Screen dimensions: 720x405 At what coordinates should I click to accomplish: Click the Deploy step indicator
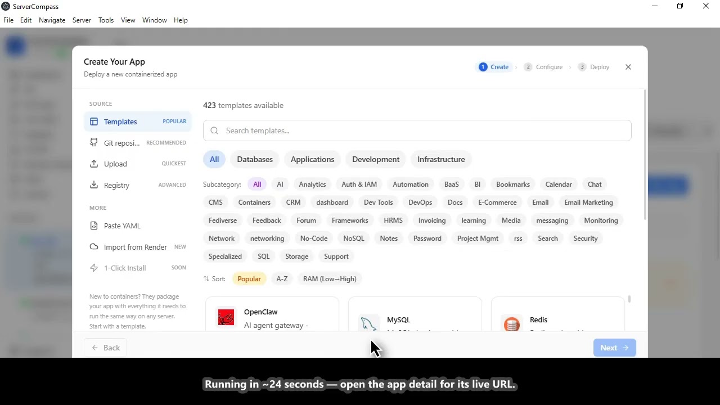coord(593,67)
